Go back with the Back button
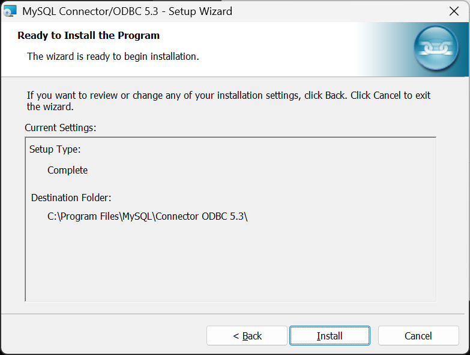The width and height of the screenshot is (470, 355). [247, 336]
